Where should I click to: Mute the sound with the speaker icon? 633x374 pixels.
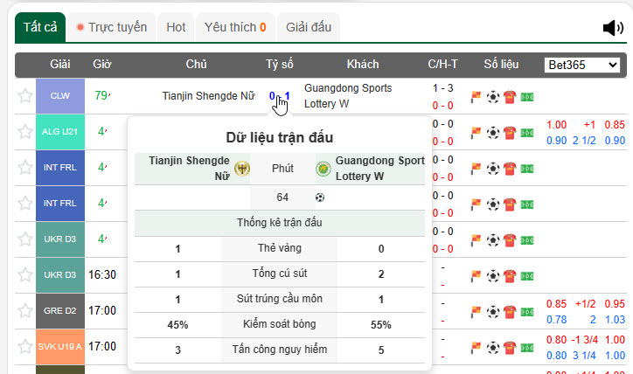[x=613, y=28]
